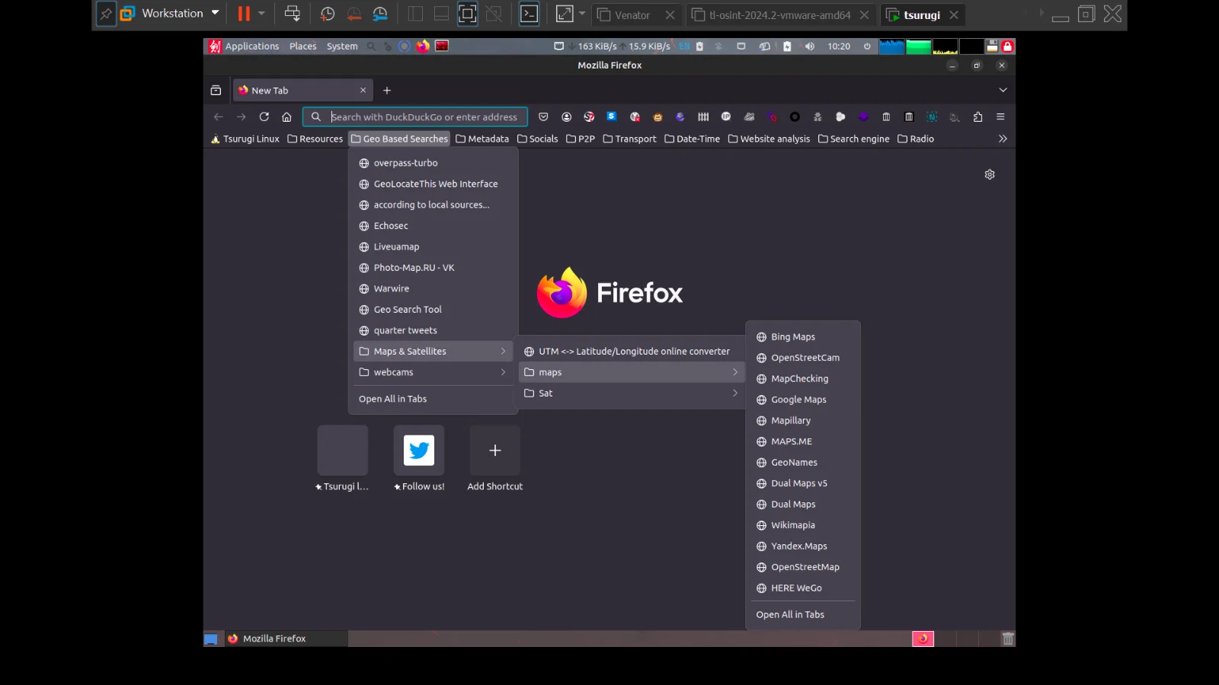
Task: Reload the current Firefox page
Action: click(264, 117)
